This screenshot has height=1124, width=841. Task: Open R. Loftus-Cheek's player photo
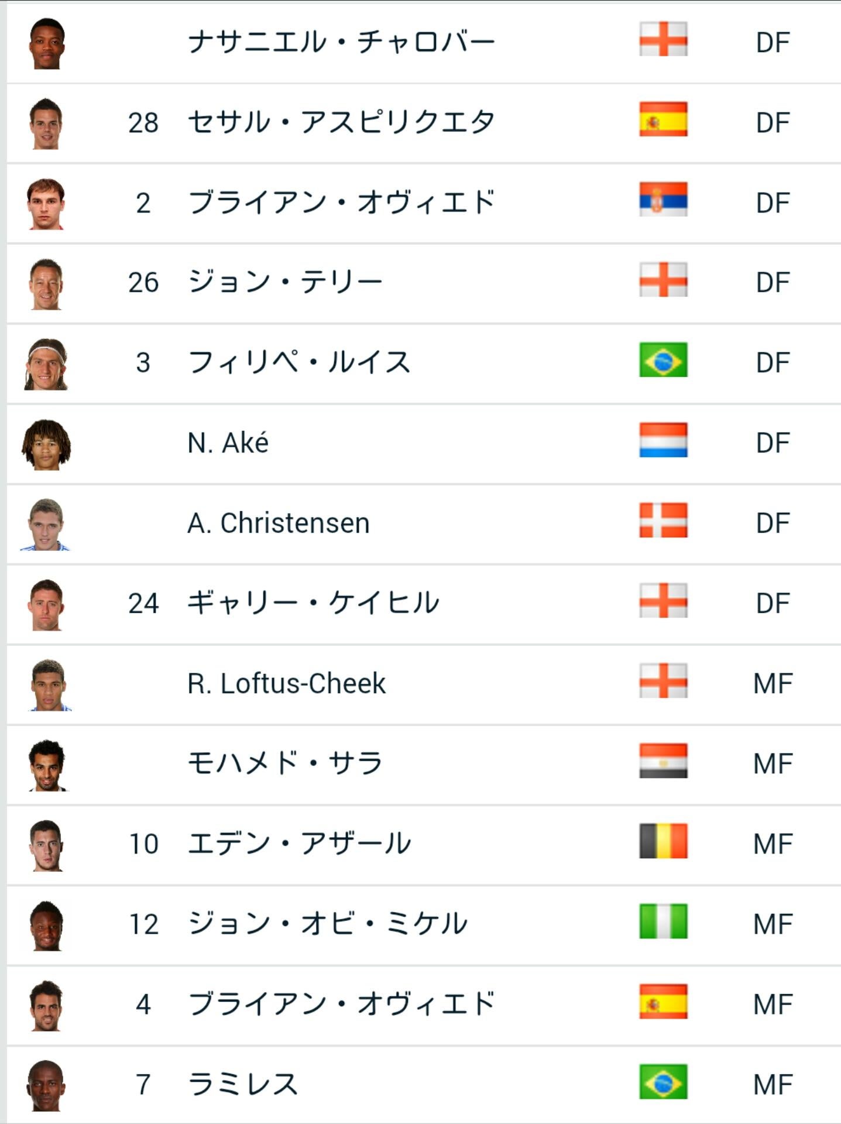[49, 685]
